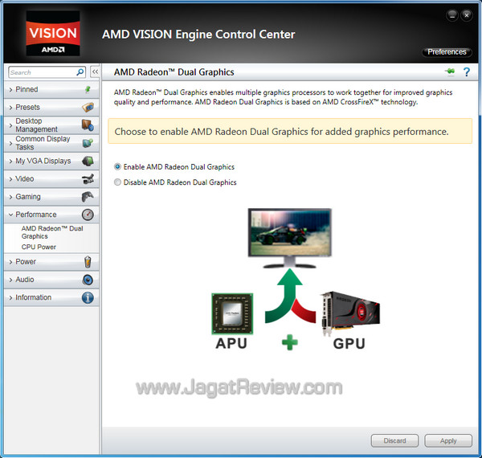Click the Common Display Tasks monitor icon
Image resolution: width=482 pixels, height=458 pixels.
(x=88, y=143)
